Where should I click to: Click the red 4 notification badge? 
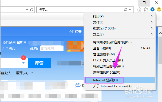[24, 58]
